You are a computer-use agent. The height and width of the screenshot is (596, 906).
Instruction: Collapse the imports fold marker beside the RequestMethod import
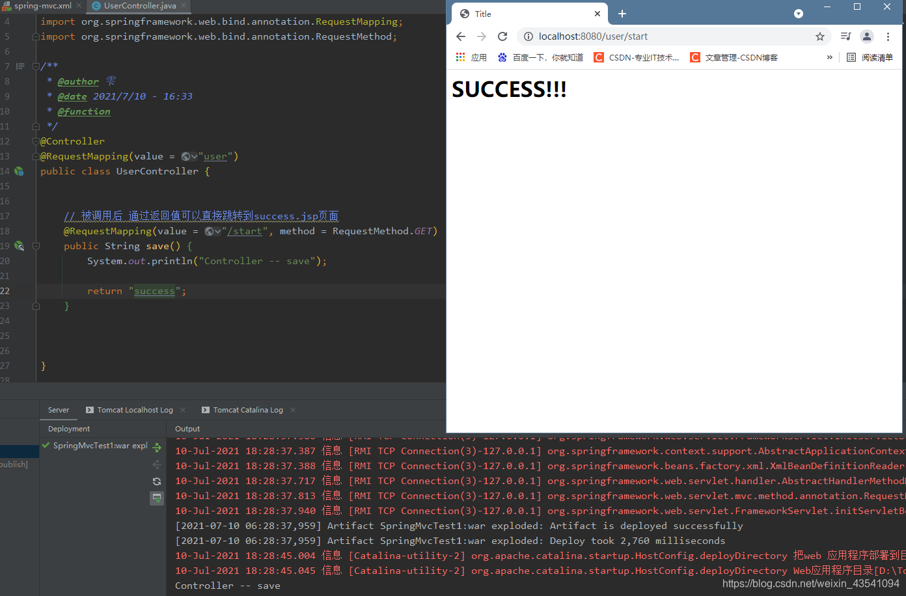[x=36, y=36]
